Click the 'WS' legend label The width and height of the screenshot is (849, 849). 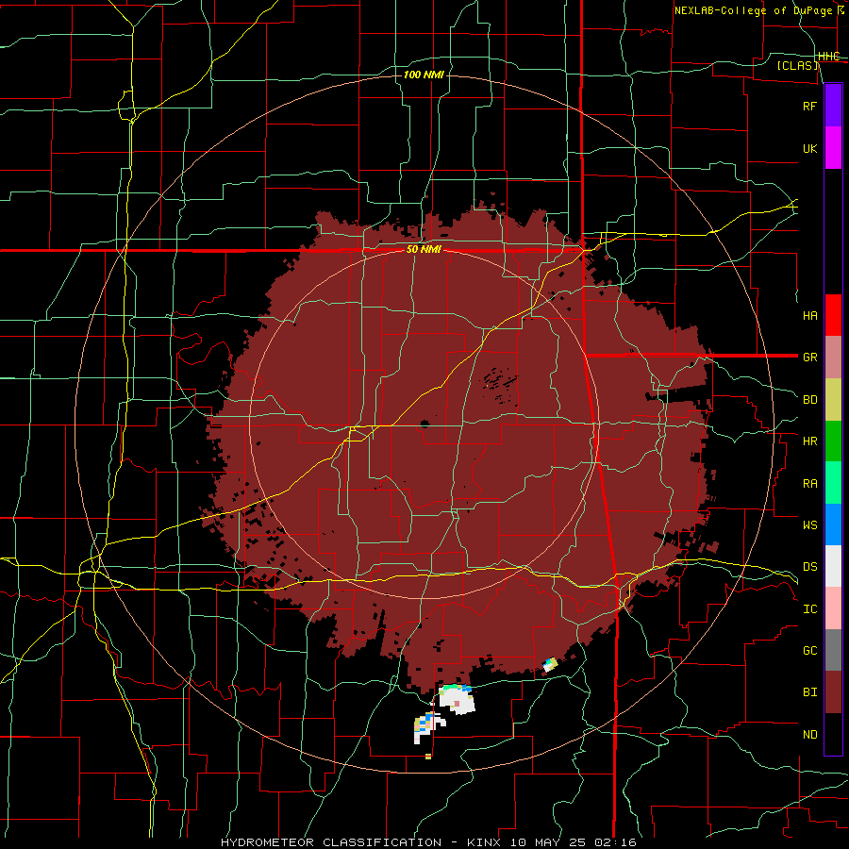(810, 524)
